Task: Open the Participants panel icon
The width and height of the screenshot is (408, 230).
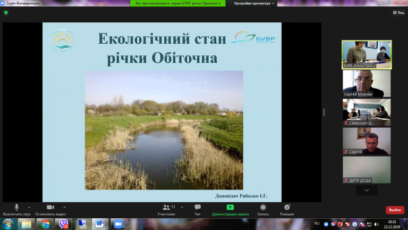Action: pyautogui.click(x=166, y=207)
